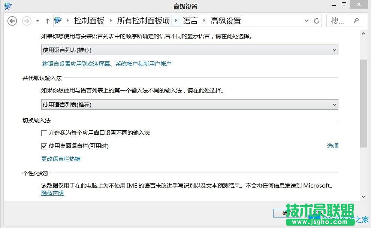Click the keyboard icon in the address bar
371x228 pixels.
click(58, 21)
